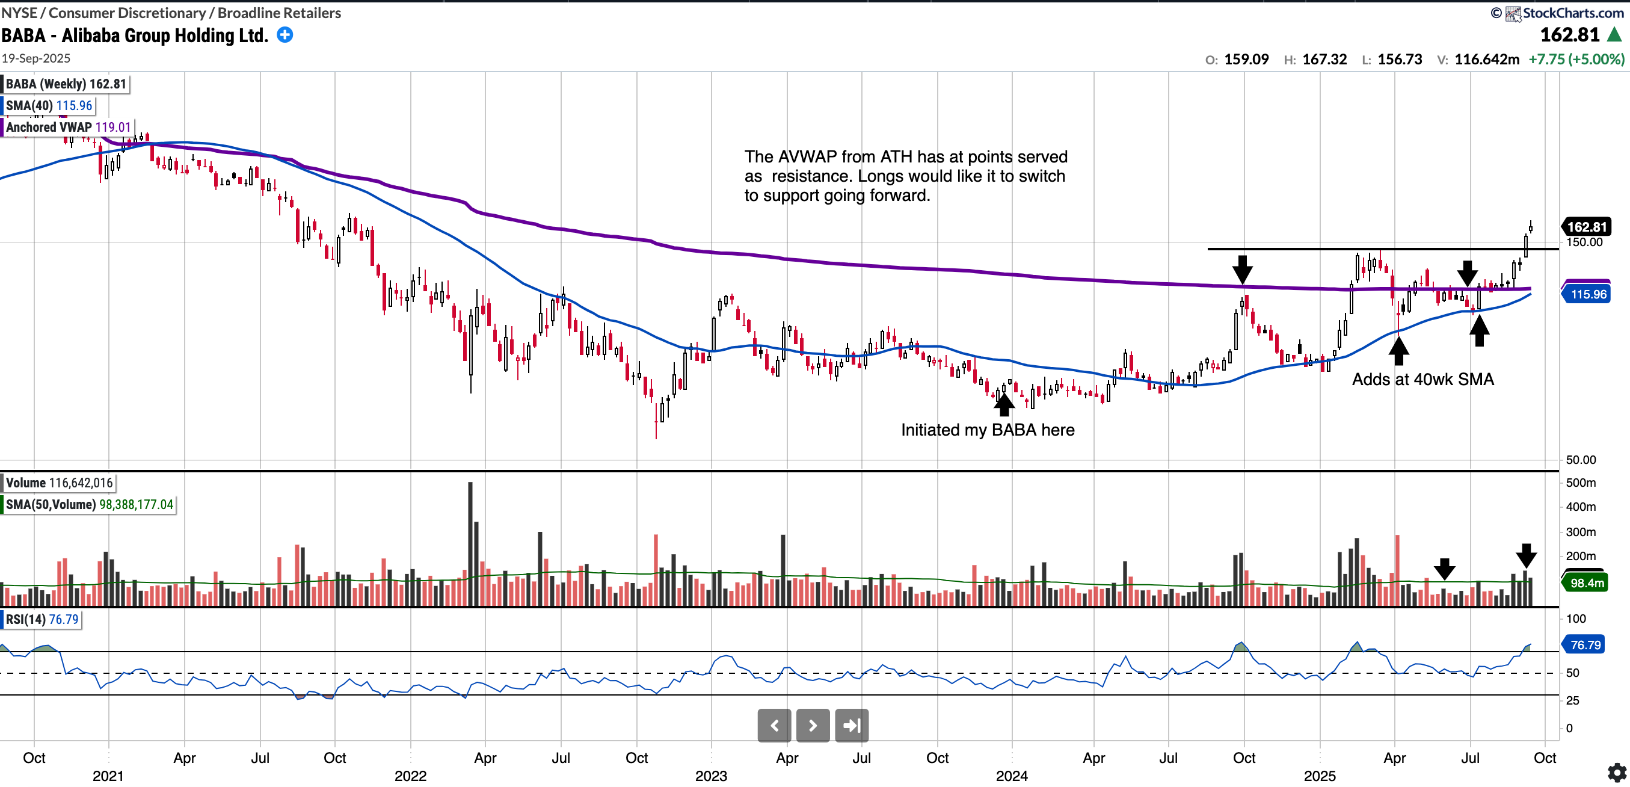Image resolution: width=1630 pixels, height=787 pixels.
Task: Select the SMA(40) legend label
Action: (49, 105)
